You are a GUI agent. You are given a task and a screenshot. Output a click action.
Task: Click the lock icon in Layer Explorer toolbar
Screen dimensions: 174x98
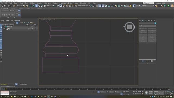click(x=20, y=23)
